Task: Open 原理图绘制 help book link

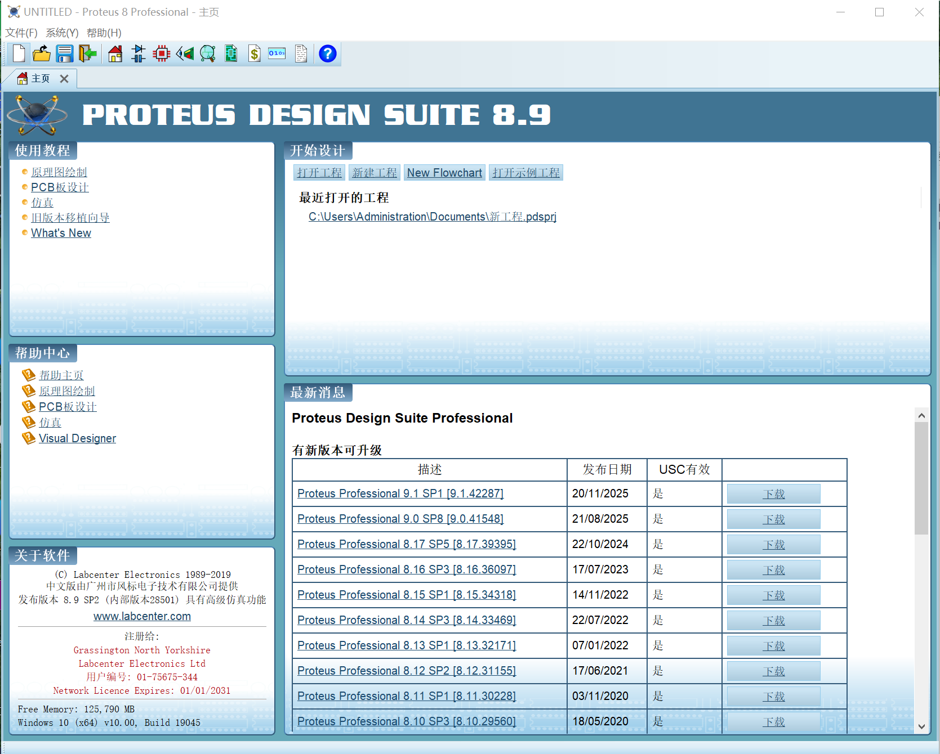Action: coord(67,391)
